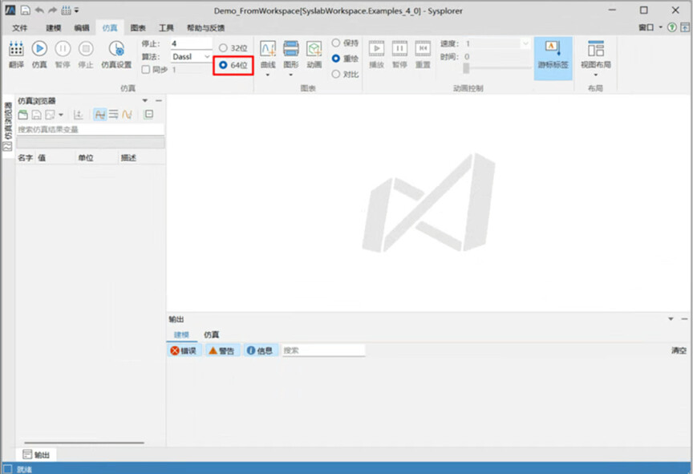Viewport: 693px width, 474px height.
Task: Switch to the 工具 ribbon tab
Action: (166, 28)
